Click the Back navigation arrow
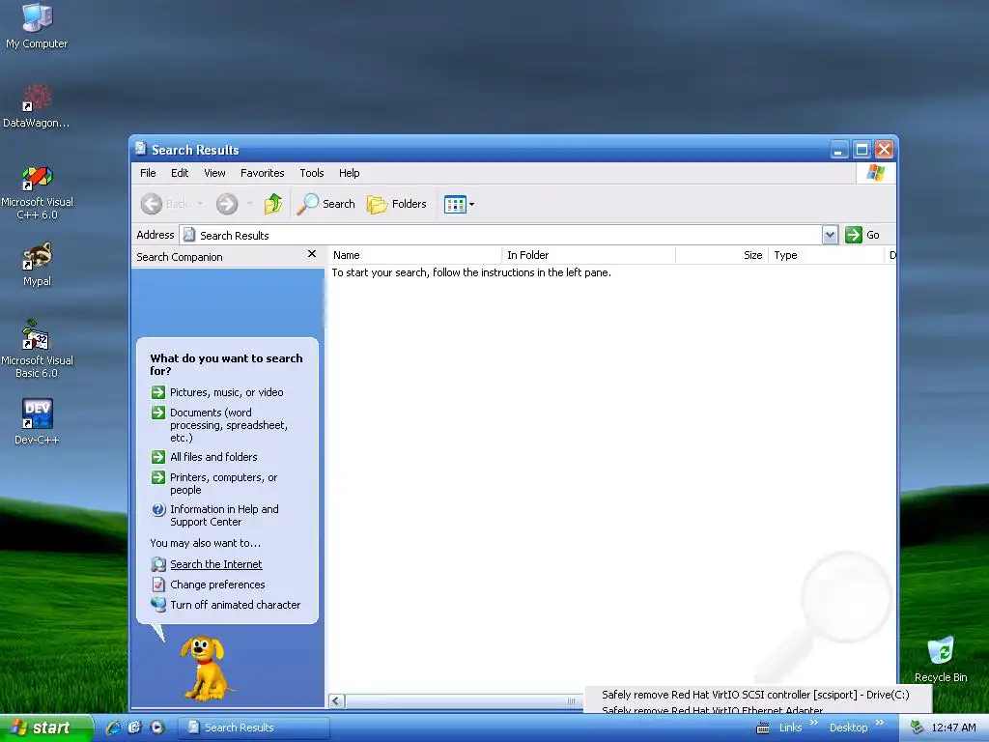Image resolution: width=989 pixels, height=742 pixels. point(152,204)
